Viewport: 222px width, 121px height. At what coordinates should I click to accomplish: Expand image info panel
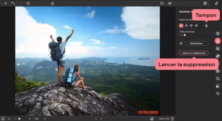172,119
